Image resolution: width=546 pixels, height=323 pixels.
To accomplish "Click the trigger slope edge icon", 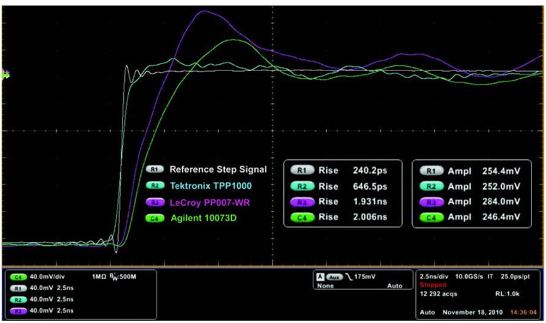I will click(x=346, y=276).
